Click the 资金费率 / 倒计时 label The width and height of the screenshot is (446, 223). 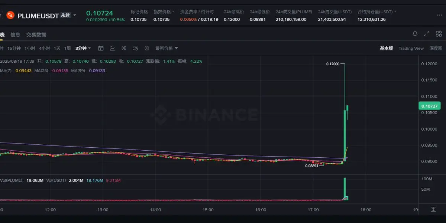(197, 12)
